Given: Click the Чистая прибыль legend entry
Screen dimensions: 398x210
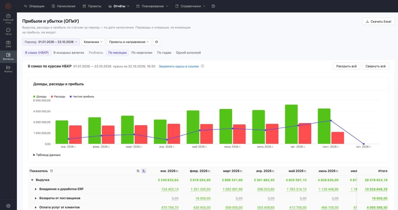Looking at the screenshot, I should click(82, 97).
